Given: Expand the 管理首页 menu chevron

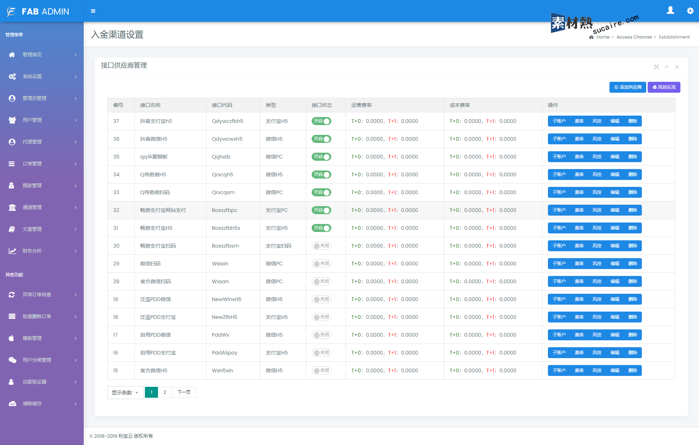Looking at the screenshot, I should 76,55.
